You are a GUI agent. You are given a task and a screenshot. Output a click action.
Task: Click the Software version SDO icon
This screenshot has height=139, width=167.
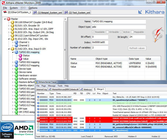pos(16,79)
